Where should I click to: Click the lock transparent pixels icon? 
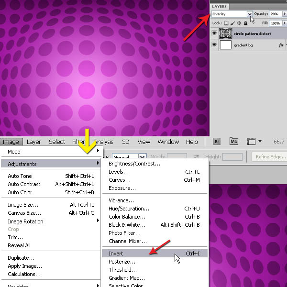(226, 23)
